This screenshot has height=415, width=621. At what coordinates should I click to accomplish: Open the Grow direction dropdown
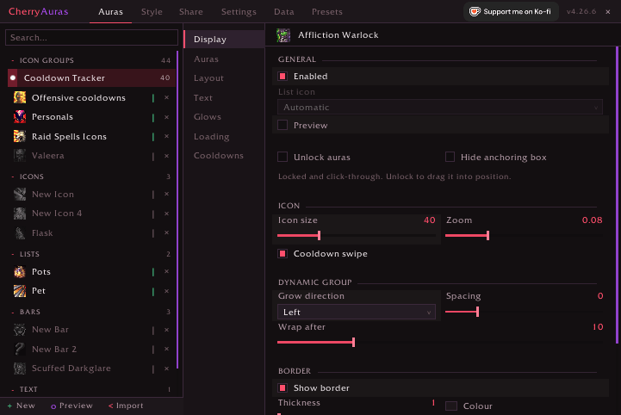[357, 312]
